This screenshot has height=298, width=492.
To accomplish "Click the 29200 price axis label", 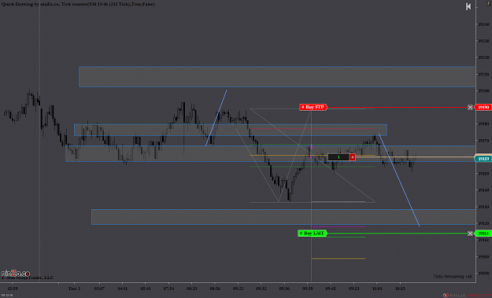I will (483, 90).
